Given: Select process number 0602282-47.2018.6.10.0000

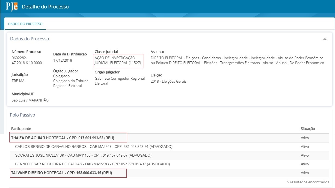Looking at the screenshot, I should pos(26,60).
